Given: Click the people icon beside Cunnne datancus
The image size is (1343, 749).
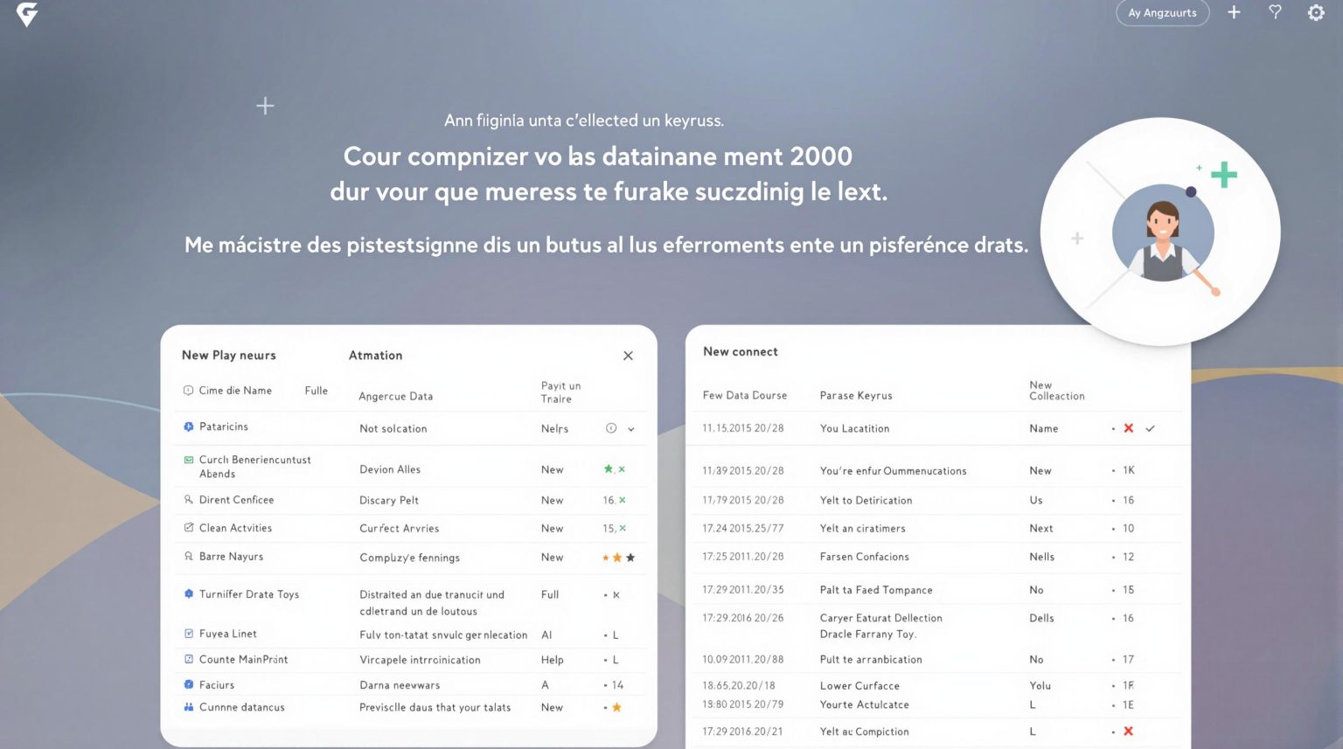Looking at the screenshot, I should pos(188,707).
